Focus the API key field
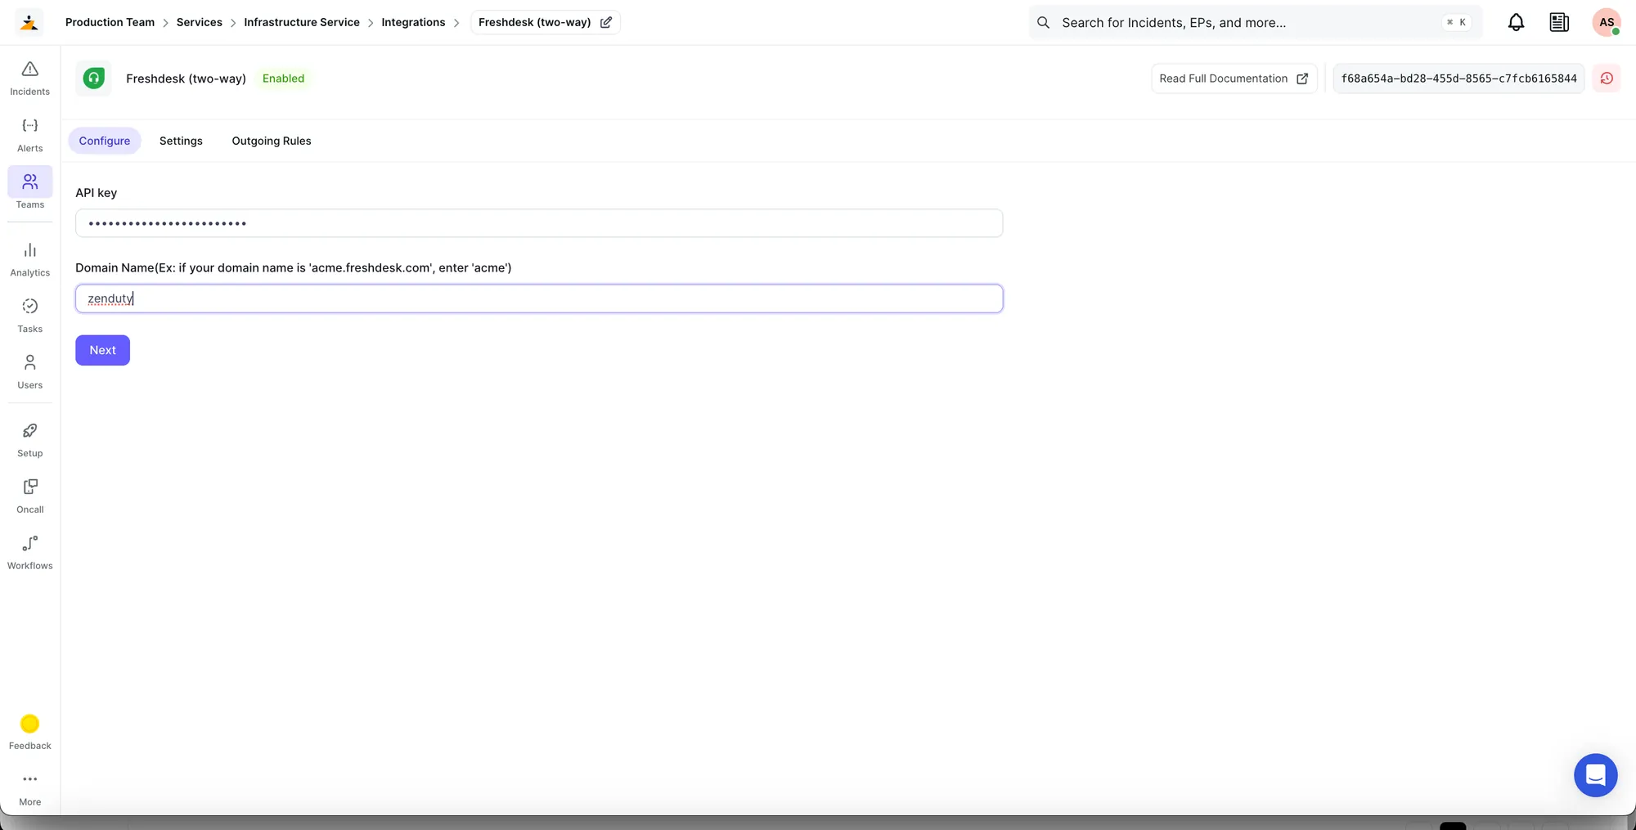Viewport: 1636px width, 830px height. (539, 223)
